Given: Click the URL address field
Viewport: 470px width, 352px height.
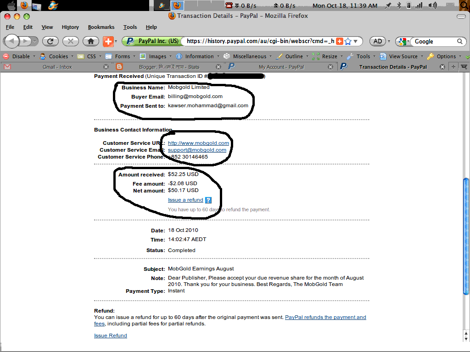Looking at the screenshot, I should [260, 41].
